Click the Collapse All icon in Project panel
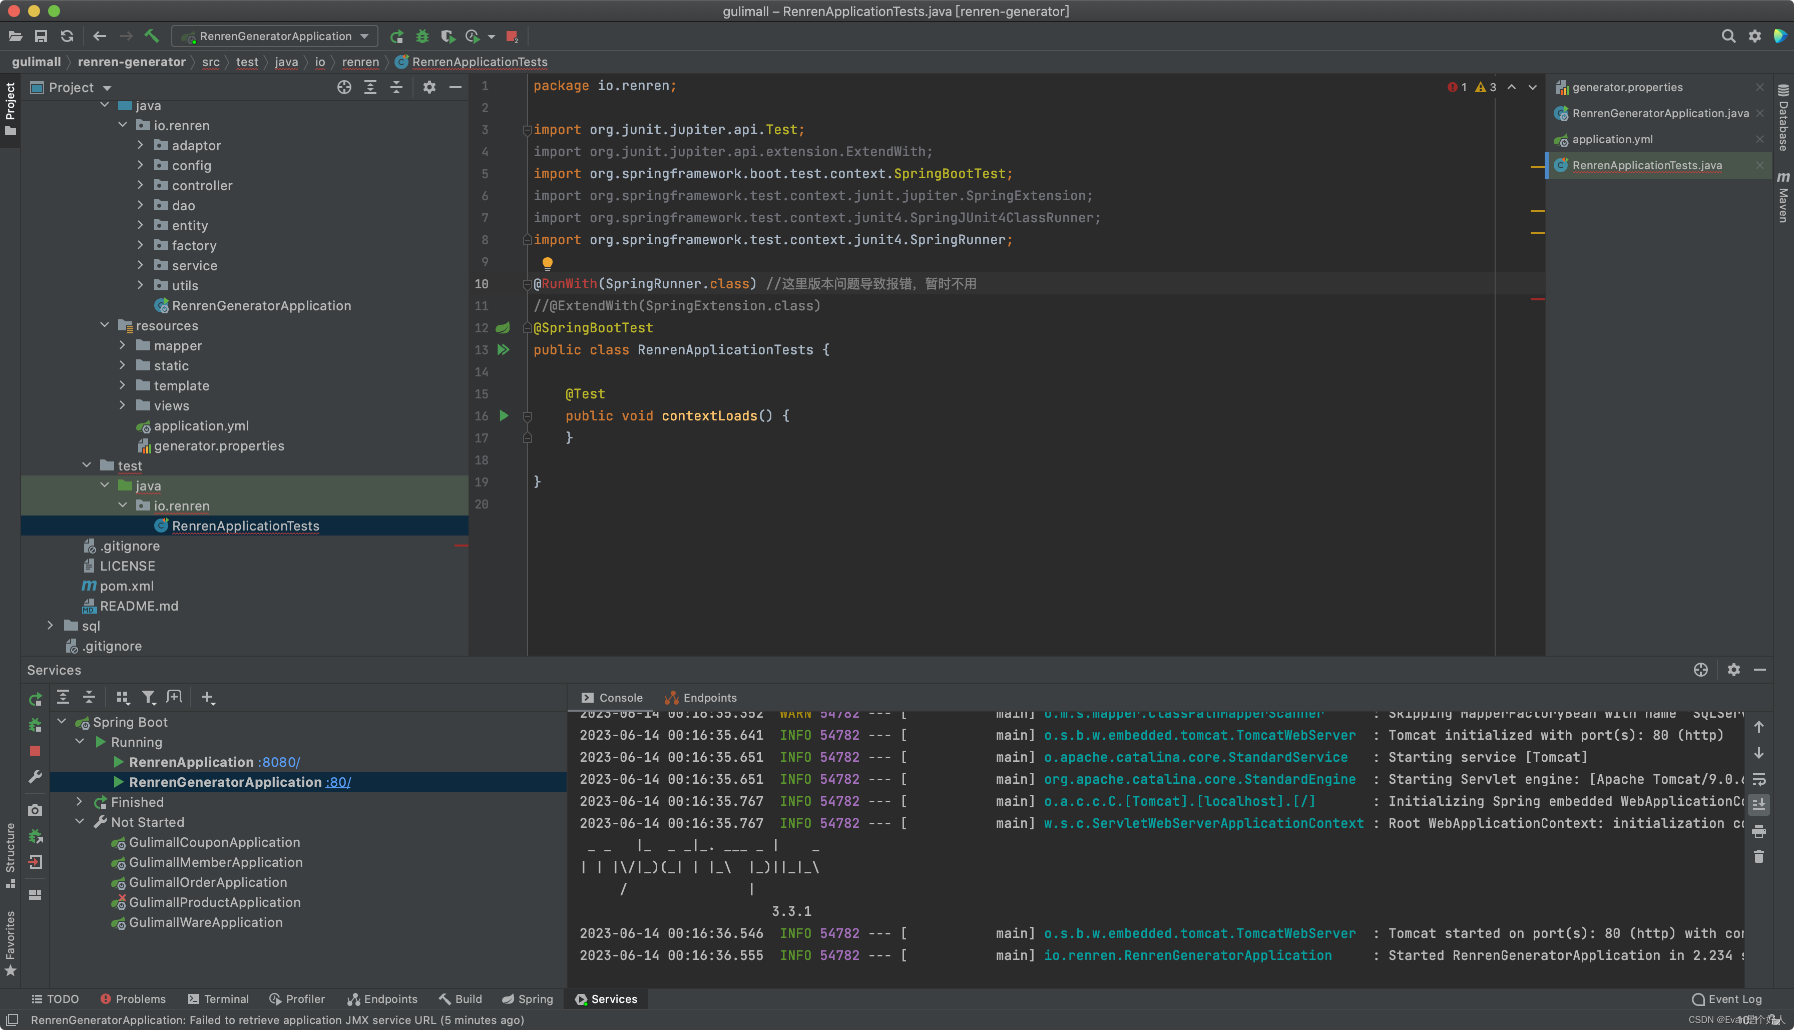The height and width of the screenshot is (1030, 1794). click(396, 87)
